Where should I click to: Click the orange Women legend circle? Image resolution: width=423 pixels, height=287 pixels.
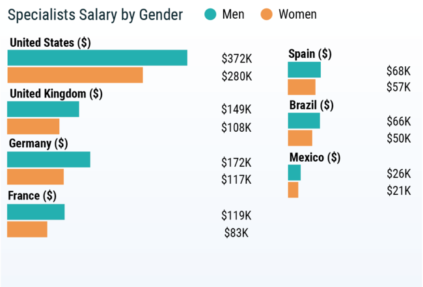(x=267, y=14)
